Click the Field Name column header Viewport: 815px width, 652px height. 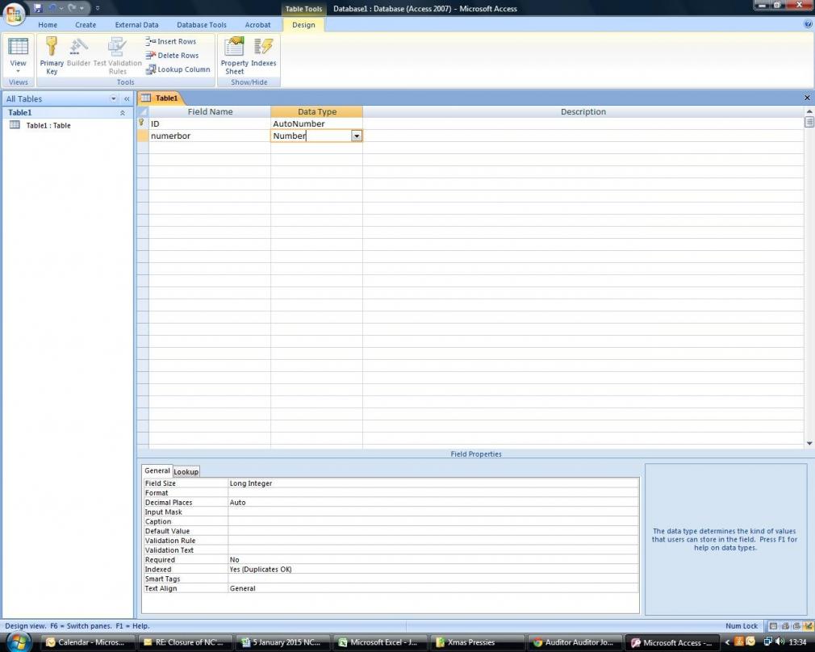coord(210,112)
